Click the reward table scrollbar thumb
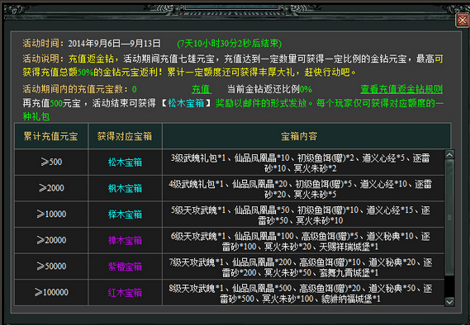Viewport: 470px width, 325px height. coord(449,218)
